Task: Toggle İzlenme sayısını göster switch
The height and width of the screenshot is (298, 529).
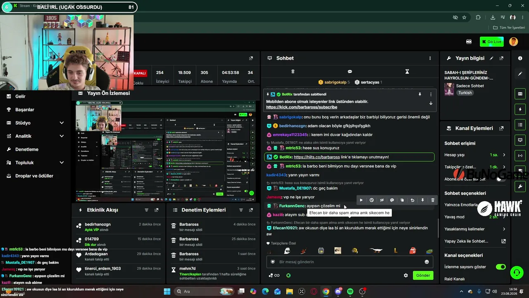Action: point(500,267)
